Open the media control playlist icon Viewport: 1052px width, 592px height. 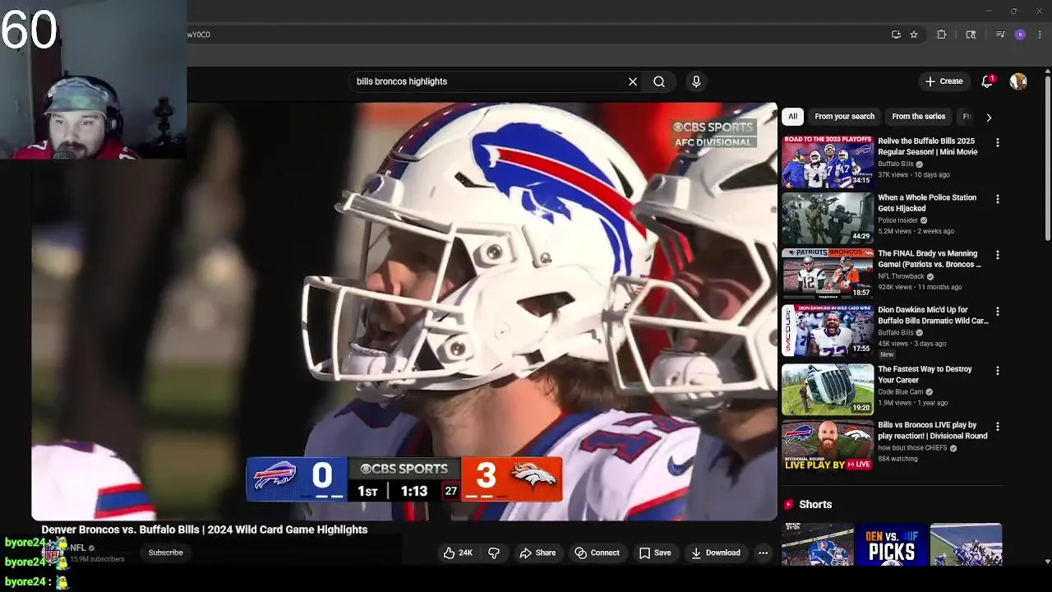pyautogui.click(x=1000, y=35)
